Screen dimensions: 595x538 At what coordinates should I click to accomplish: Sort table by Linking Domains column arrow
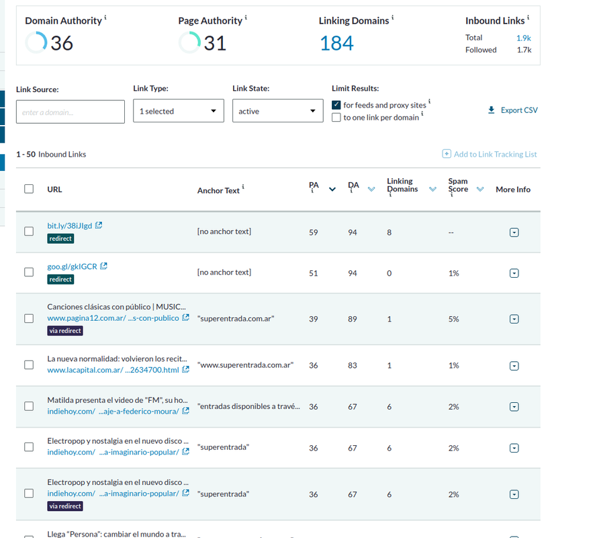(432, 189)
